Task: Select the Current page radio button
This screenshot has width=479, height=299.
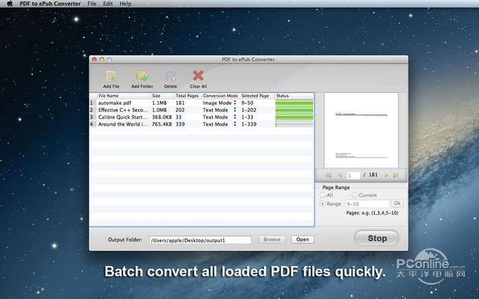Action: (354, 195)
